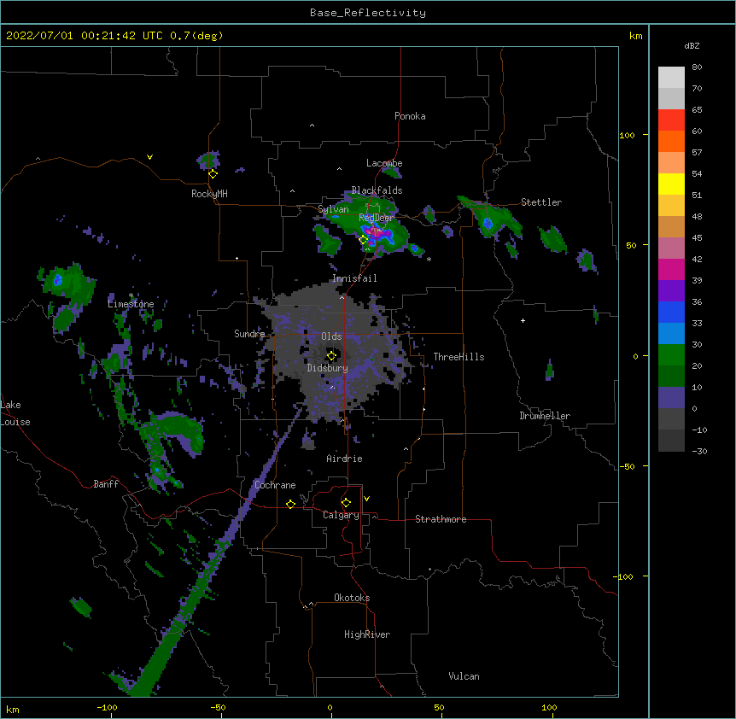This screenshot has width=736, height=719.
Task: Click the Limestone label
Action: [131, 304]
